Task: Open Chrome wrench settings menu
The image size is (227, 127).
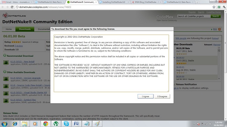Action: pyautogui.click(x=224, y=7)
